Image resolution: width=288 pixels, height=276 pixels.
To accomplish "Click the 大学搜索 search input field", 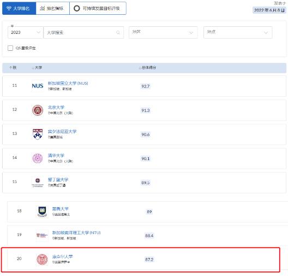I will pos(83,33).
